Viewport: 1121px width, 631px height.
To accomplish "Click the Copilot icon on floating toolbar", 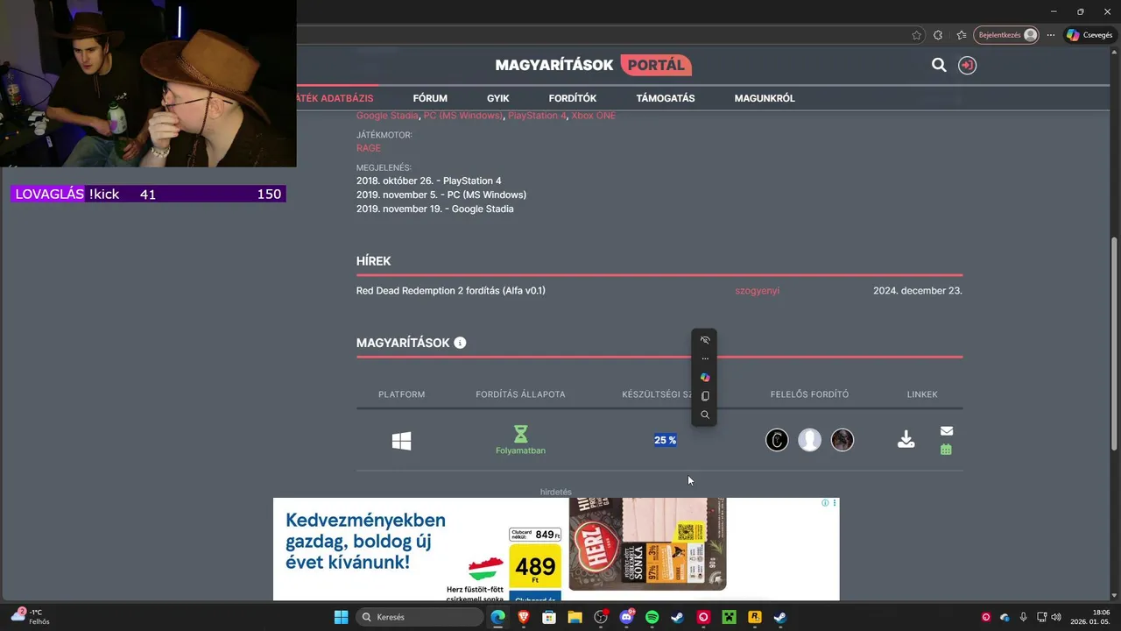I will pyautogui.click(x=705, y=377).
